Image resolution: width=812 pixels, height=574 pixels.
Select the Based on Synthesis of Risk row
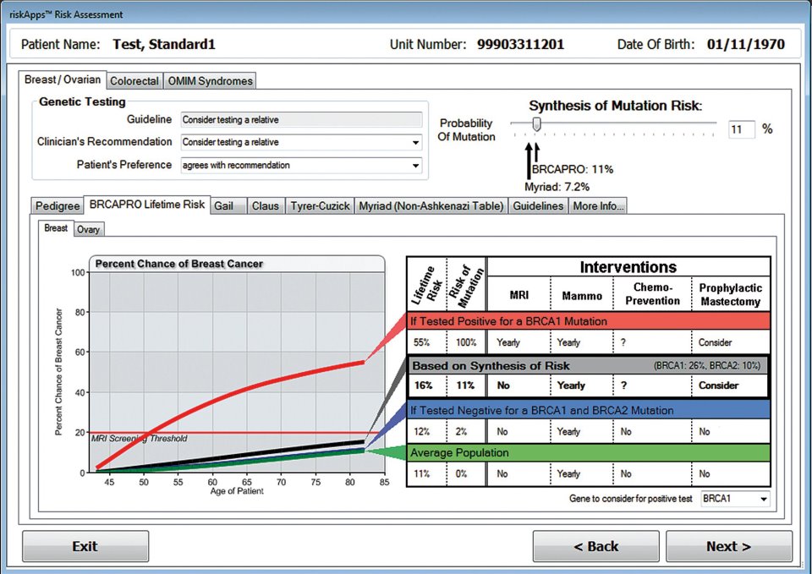tap(589, 376)
